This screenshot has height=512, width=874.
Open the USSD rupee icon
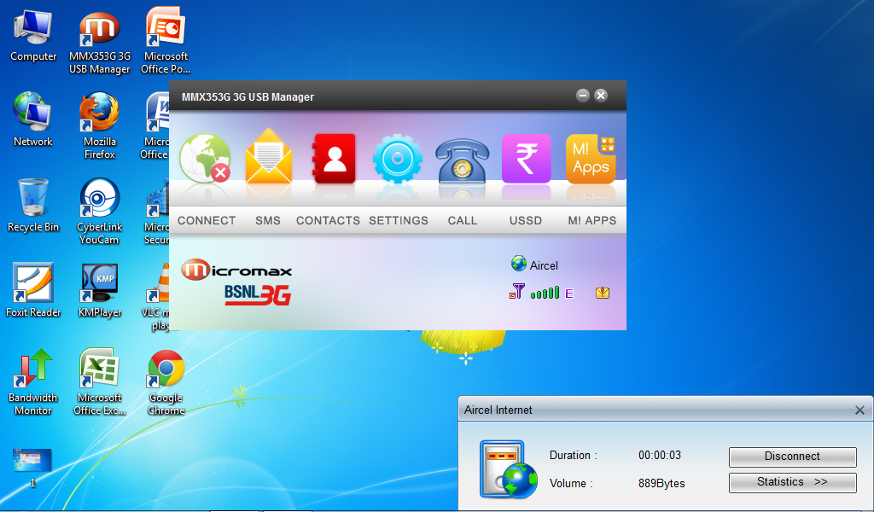[x=526, y=158]
